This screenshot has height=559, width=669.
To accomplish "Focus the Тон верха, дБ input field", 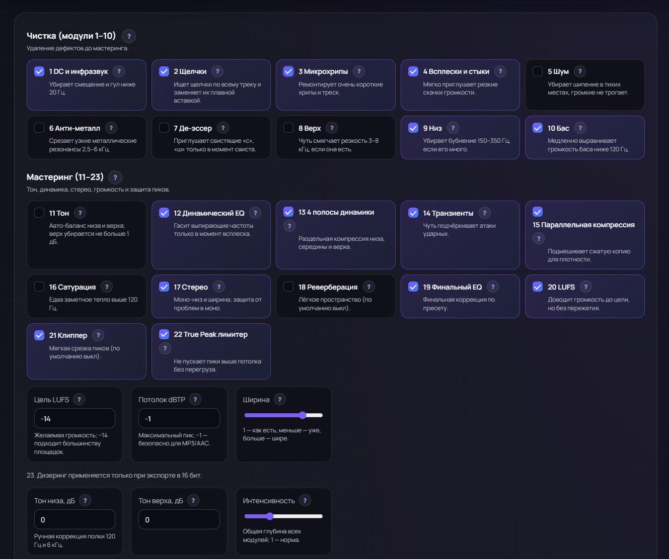I will [179, 520].
